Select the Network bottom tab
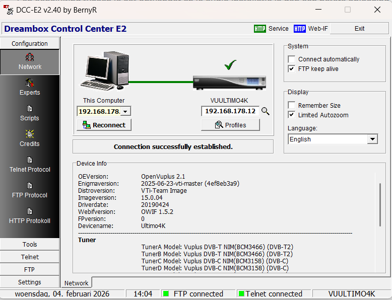 [76, 283]
